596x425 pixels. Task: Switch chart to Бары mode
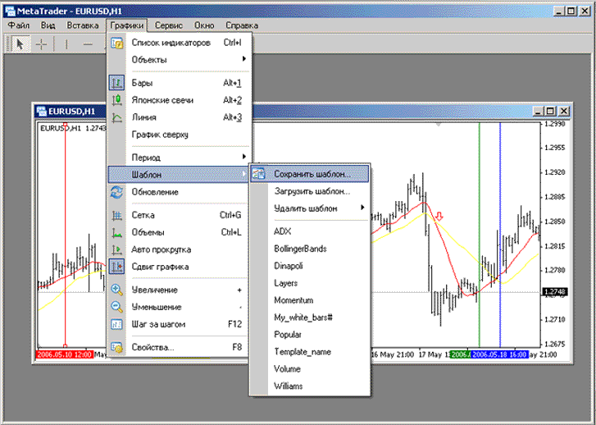[179, 83]
